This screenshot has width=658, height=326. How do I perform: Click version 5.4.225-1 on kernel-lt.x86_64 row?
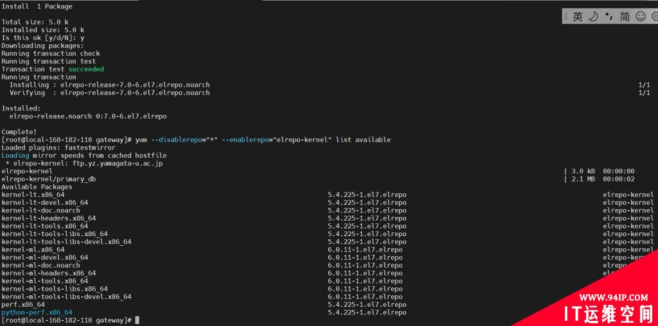(367, 195)
